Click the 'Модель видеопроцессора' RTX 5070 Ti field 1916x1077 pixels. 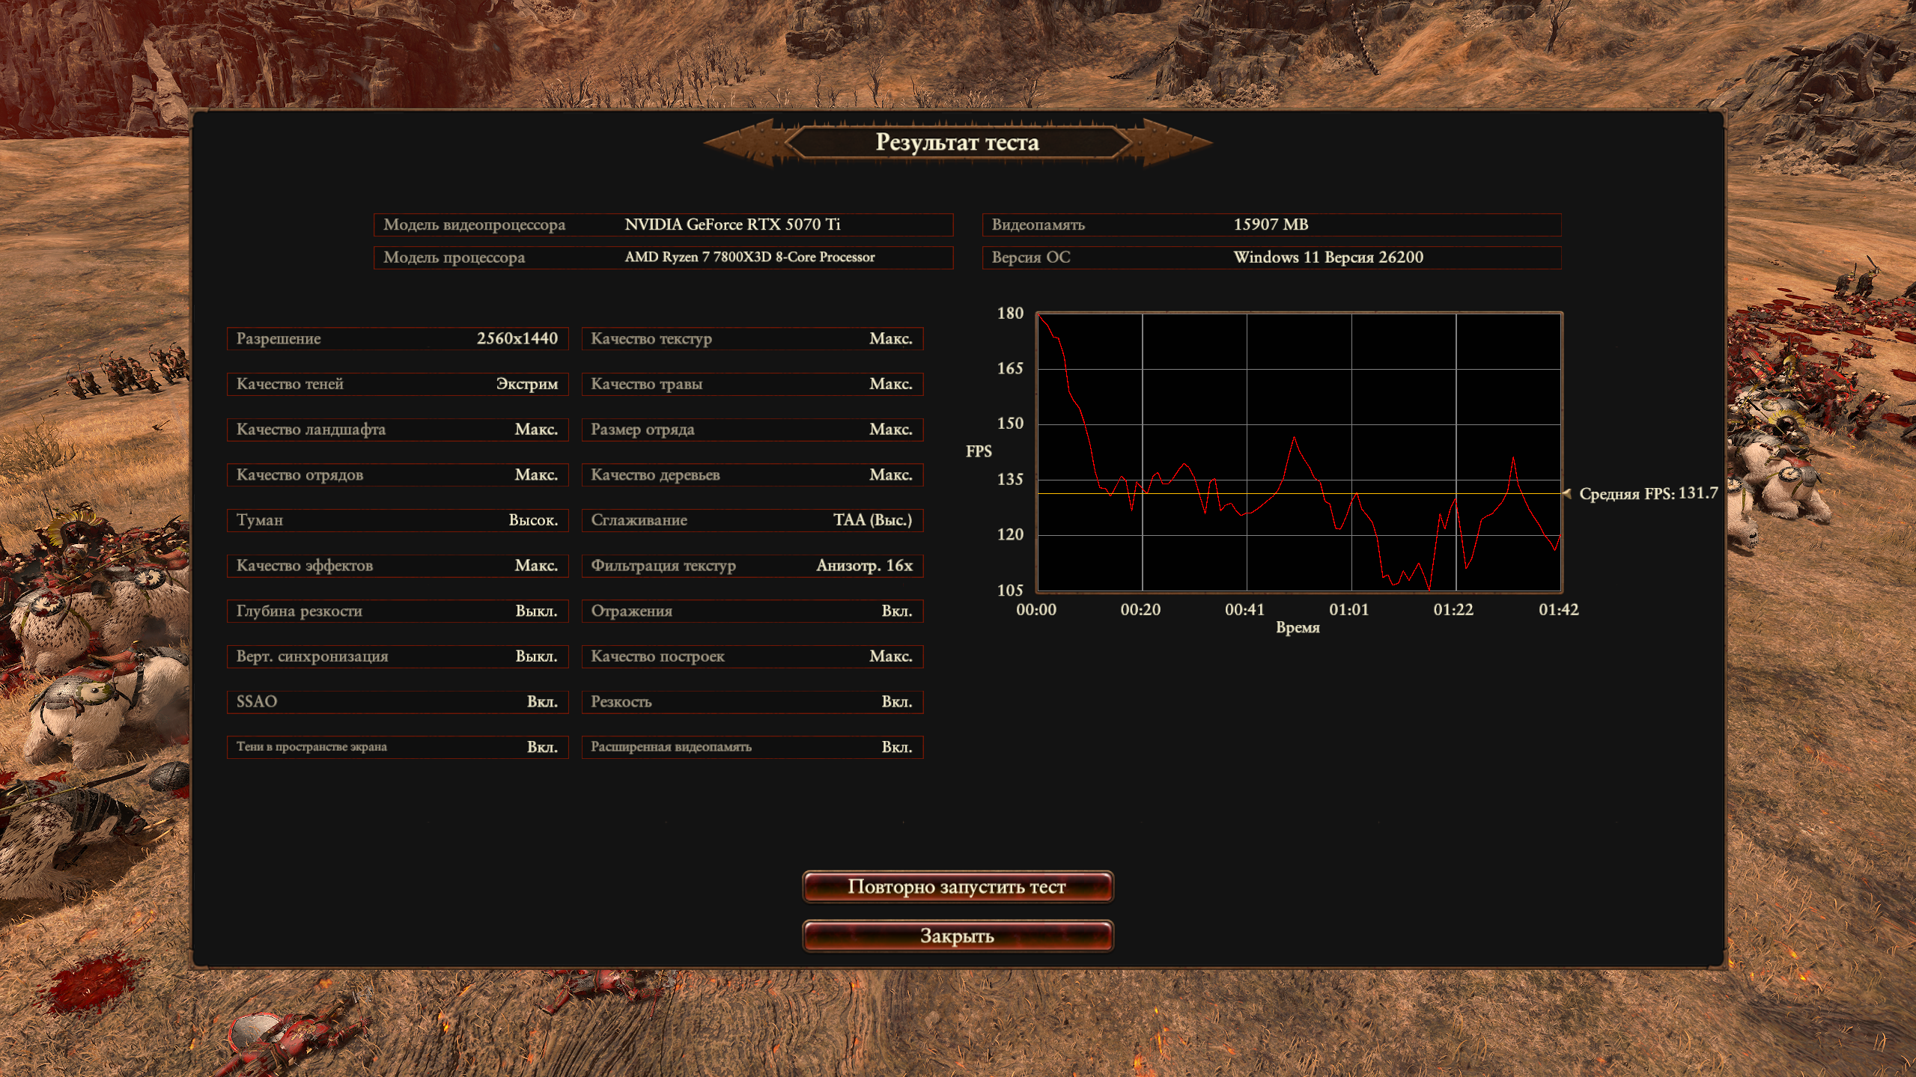(x=663, y=225)
